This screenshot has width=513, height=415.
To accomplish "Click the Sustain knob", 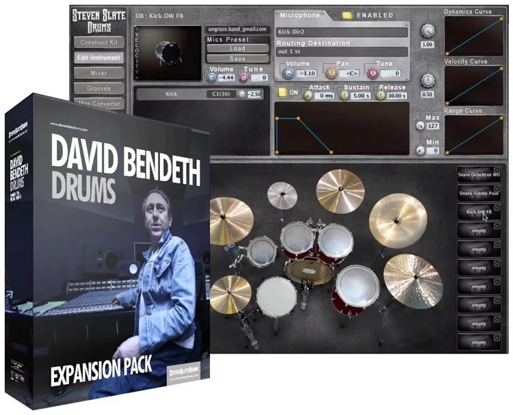I will click(344, 96).
